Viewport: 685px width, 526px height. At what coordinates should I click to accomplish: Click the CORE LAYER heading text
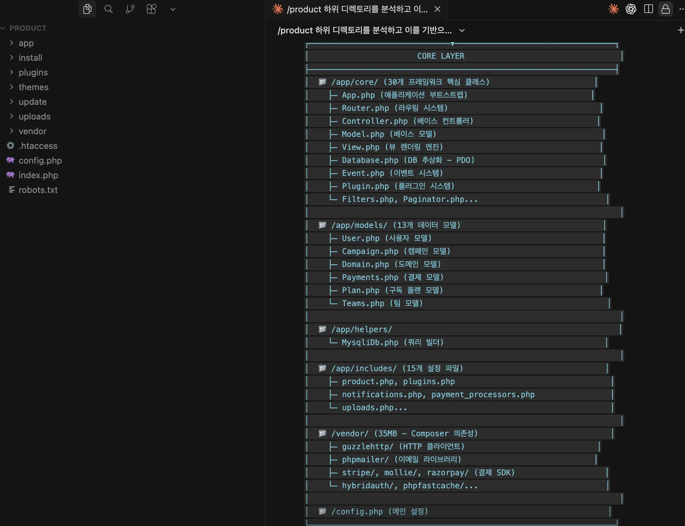pyautogui.click(x=441, y=56)
